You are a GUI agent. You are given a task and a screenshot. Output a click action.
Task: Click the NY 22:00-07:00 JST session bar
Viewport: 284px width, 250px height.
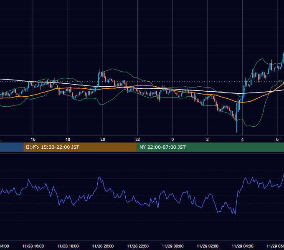[x=210, y=147]
